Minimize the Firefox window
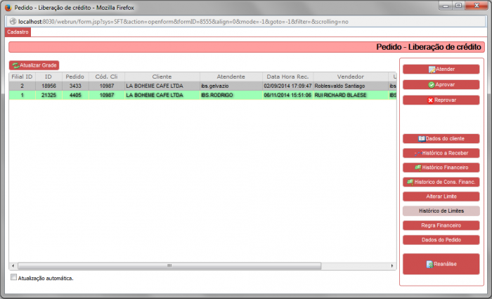 446,6
